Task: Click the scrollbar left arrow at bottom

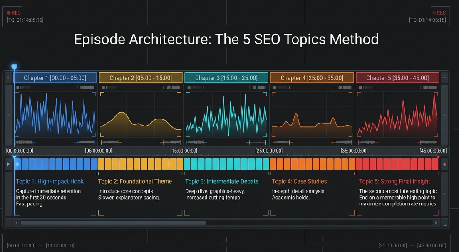Action: click(x=17, y=223)
